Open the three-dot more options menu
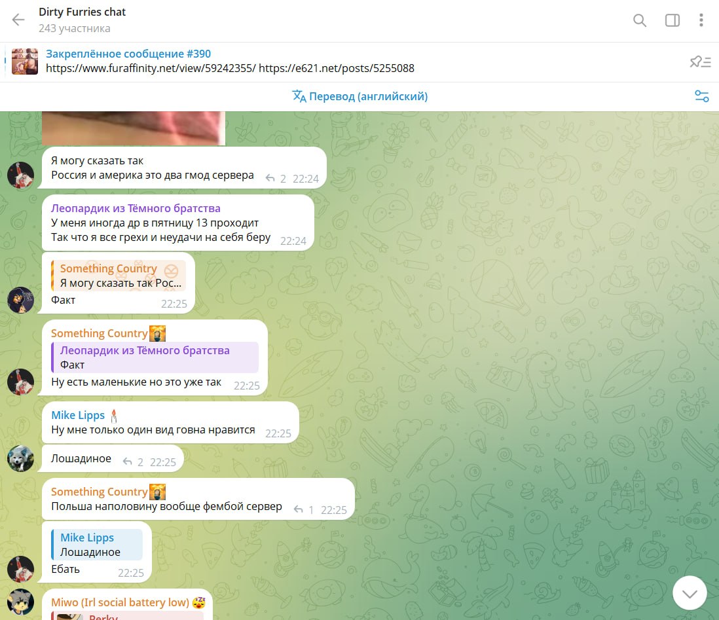Screen dimensions: 719x620 click(x=701, y=20)
